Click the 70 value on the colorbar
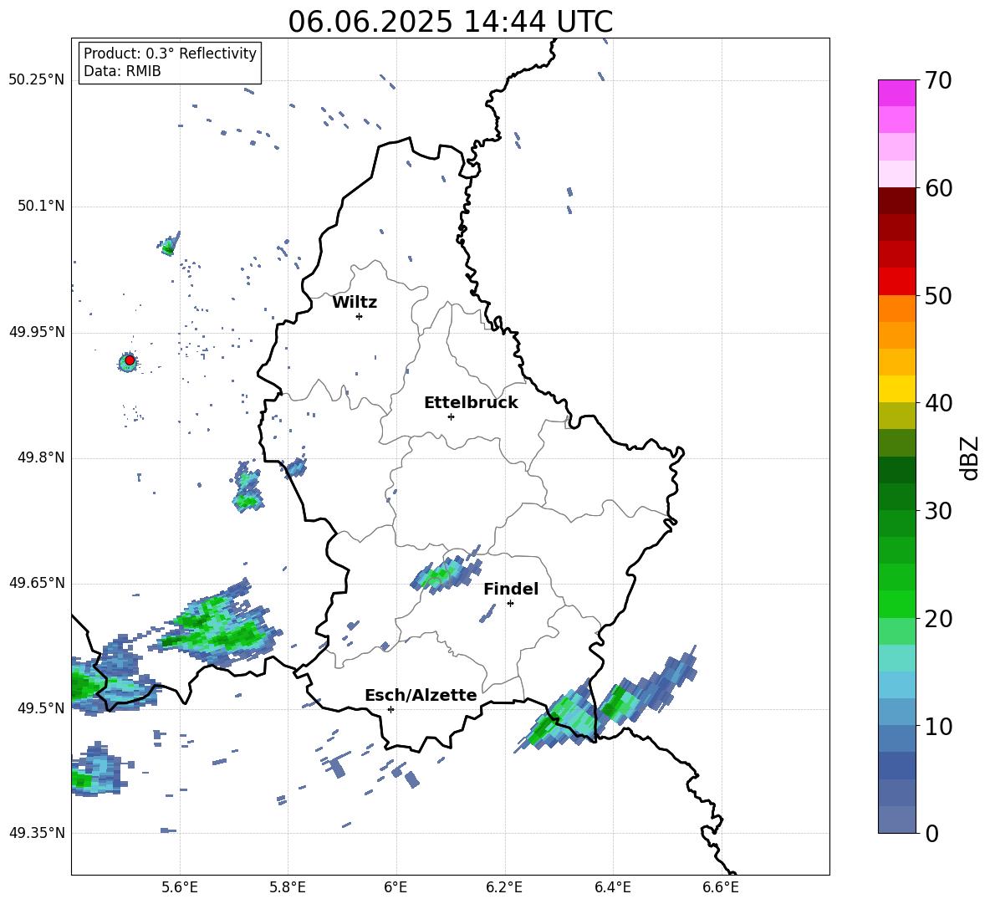990x904 pixels. pyautogui.click(x=938, y=81)
